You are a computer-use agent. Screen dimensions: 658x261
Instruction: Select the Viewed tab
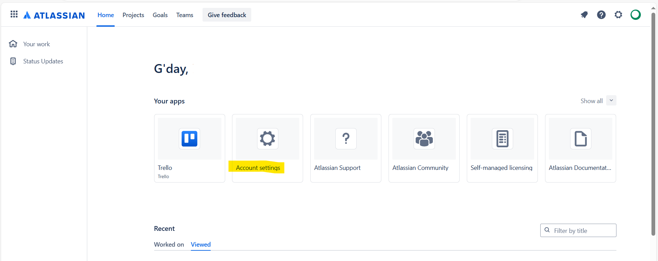[201, 245]
